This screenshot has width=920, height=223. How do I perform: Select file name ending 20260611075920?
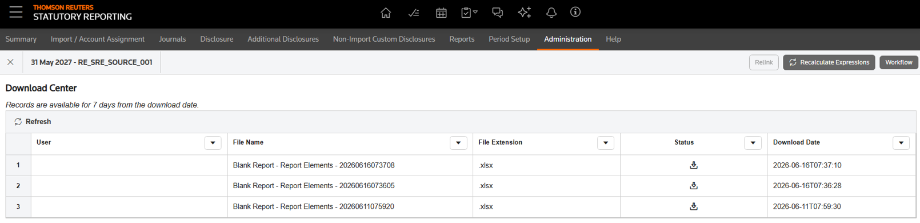click(x=314, y=206)
